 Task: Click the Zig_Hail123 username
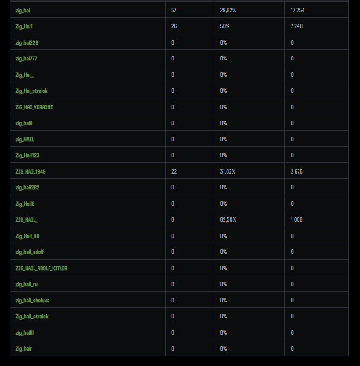[27, 155]
